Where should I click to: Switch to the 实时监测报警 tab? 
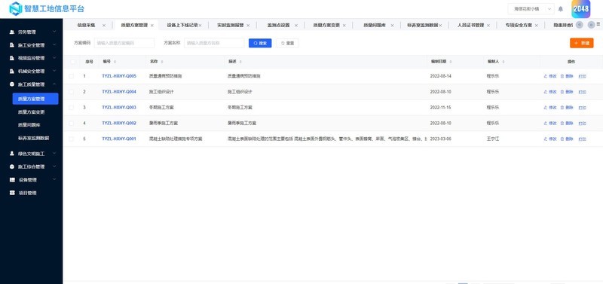point(231,26)
